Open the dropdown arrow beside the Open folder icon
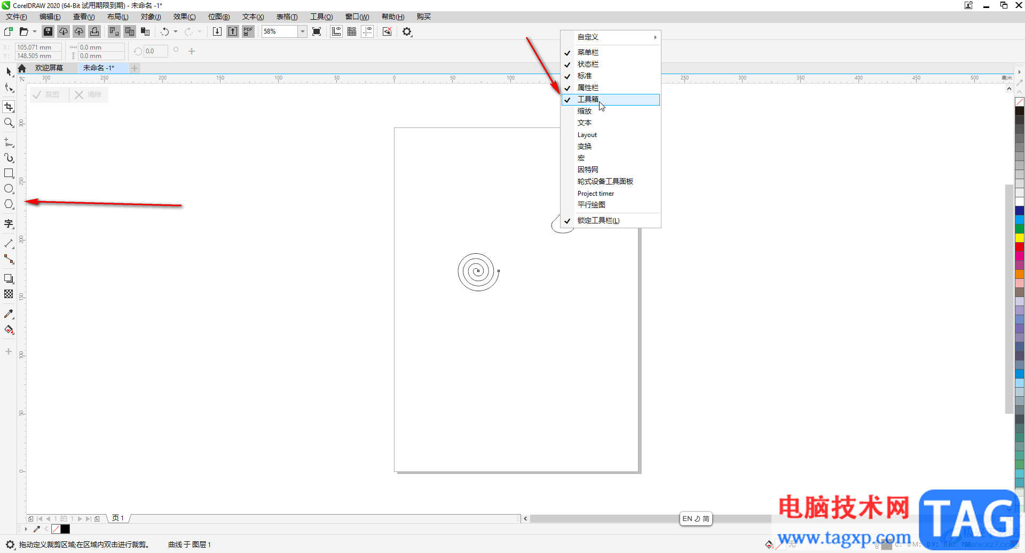This screenshot has height=553, width=1025. click(35, 31)
